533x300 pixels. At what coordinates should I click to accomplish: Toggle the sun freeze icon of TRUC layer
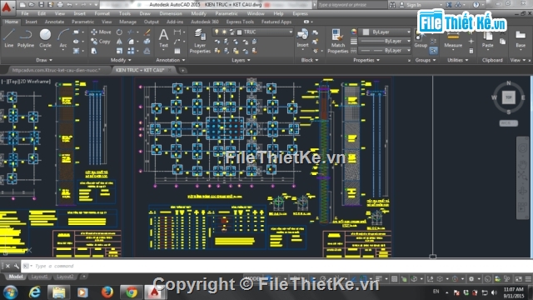pyautogui.click(x=224, y=32)
